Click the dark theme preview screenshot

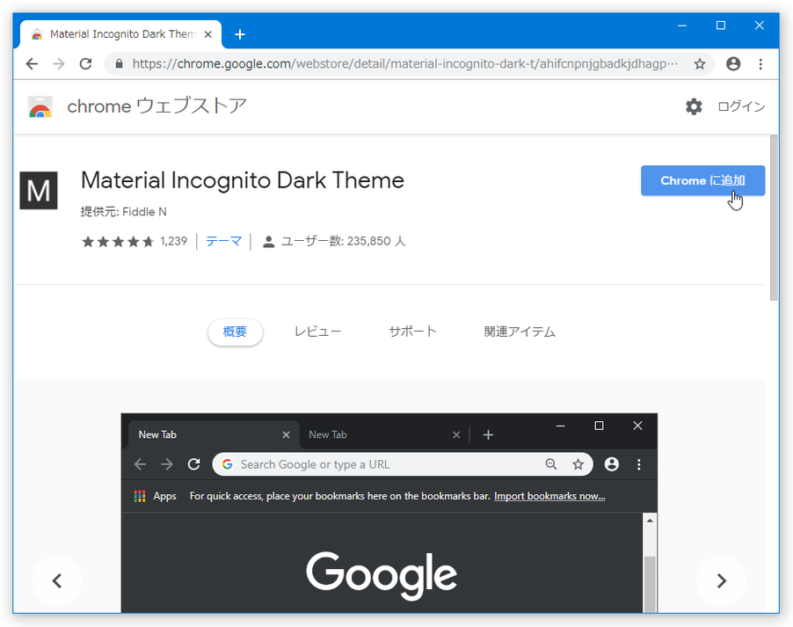389,513
